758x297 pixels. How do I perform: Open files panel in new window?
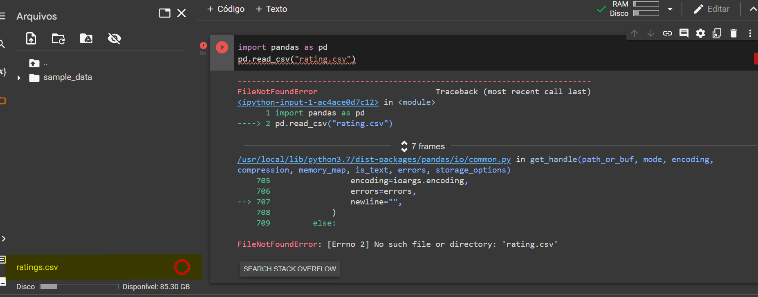[165, 13]
